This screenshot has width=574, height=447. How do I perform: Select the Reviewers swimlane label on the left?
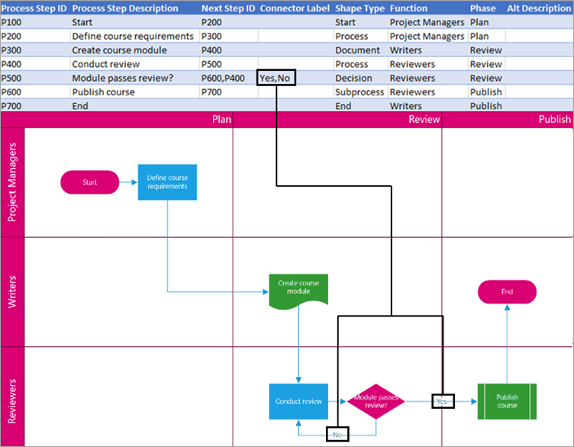pyautogui.click(x=13, y=397)
